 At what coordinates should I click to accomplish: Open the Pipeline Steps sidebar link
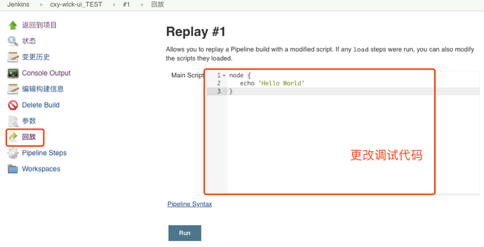pyautogui.click(x=44, y=153)
